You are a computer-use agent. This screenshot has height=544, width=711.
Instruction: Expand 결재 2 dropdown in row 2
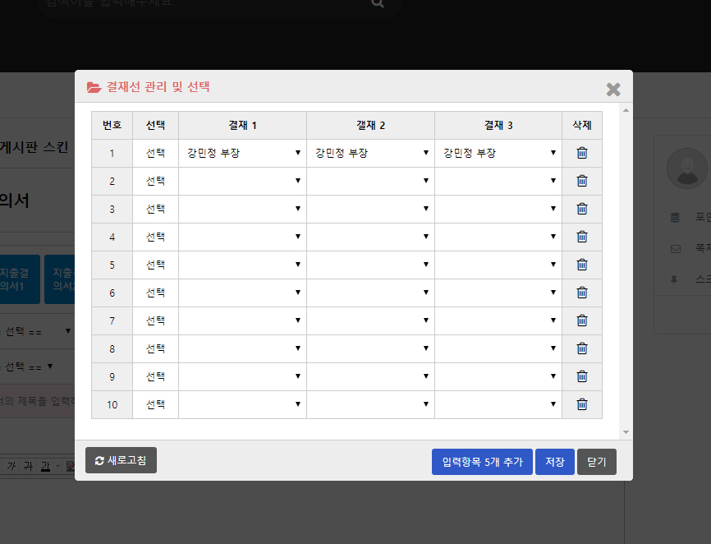tap(370, 181)
